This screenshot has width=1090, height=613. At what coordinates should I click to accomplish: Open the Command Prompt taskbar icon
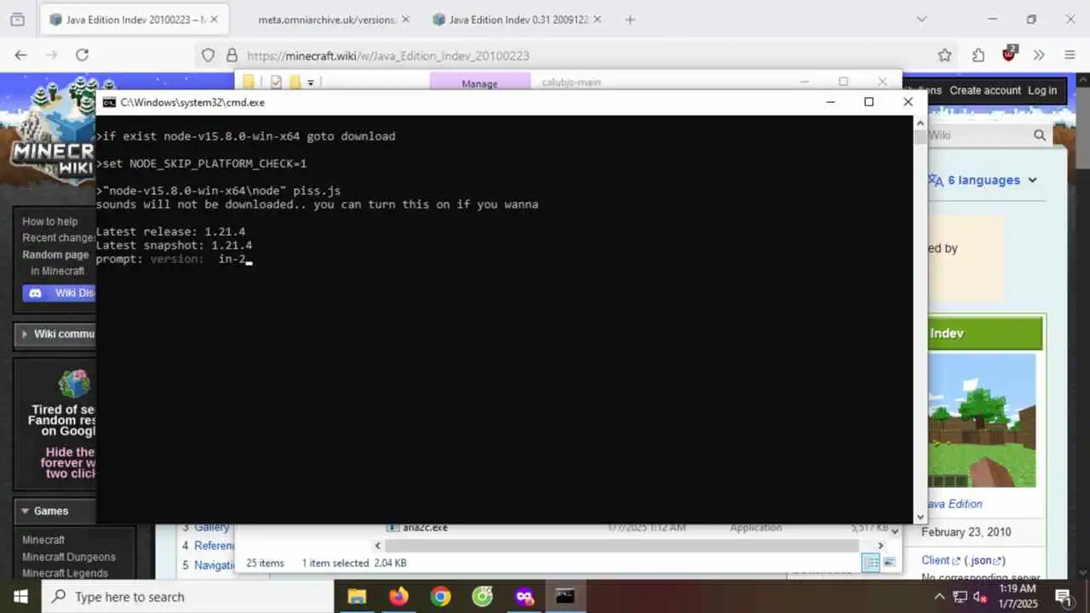565,597
